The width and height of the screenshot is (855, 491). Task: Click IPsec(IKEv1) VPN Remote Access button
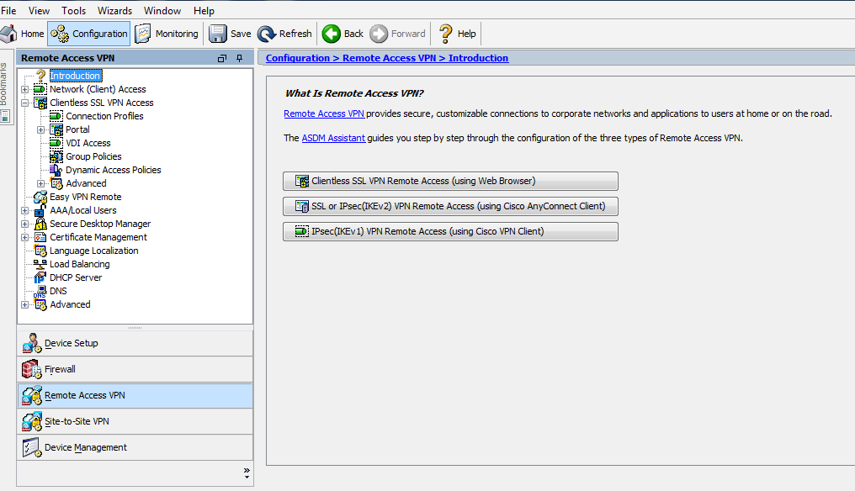click(x=450, y=231)
